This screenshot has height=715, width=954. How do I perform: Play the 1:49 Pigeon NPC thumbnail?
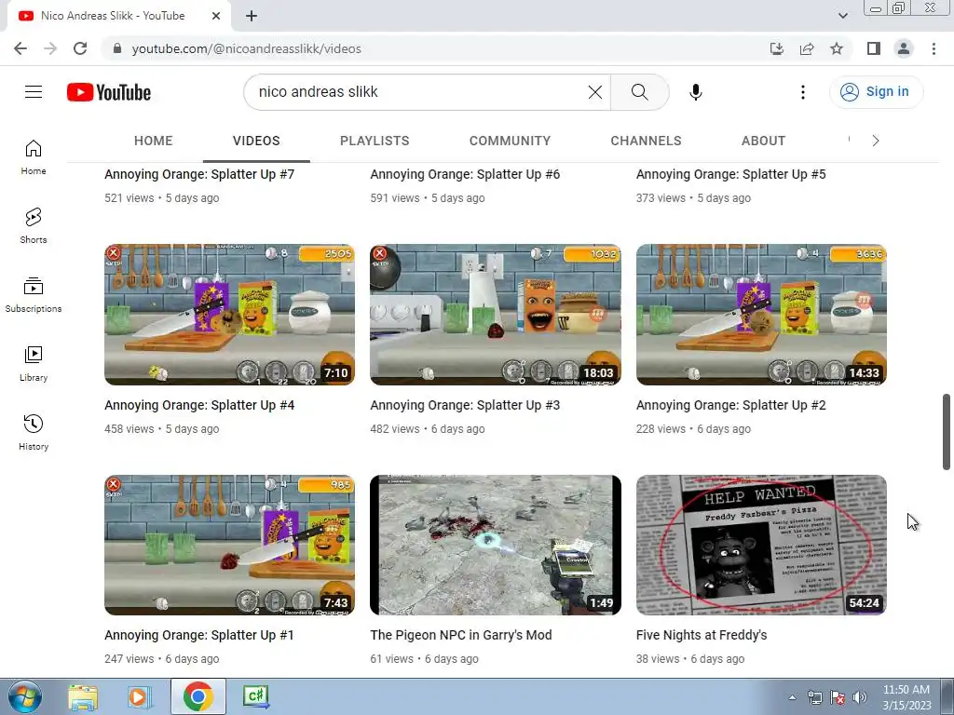(x=496, y=545)
